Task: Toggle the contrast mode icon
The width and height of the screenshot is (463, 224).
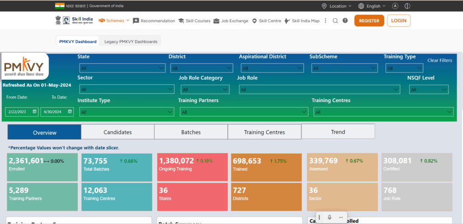Action: 408,6
